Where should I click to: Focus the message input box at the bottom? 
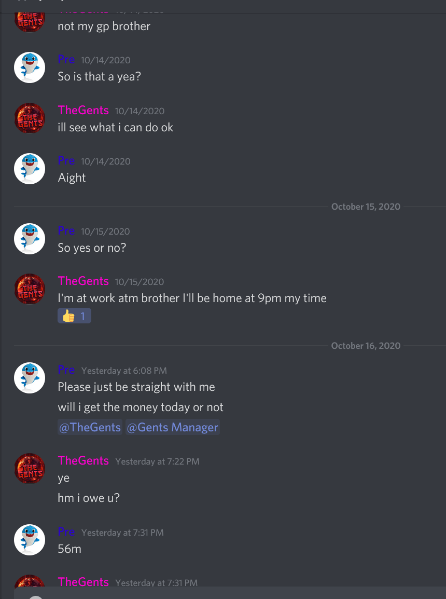(230, 593)
